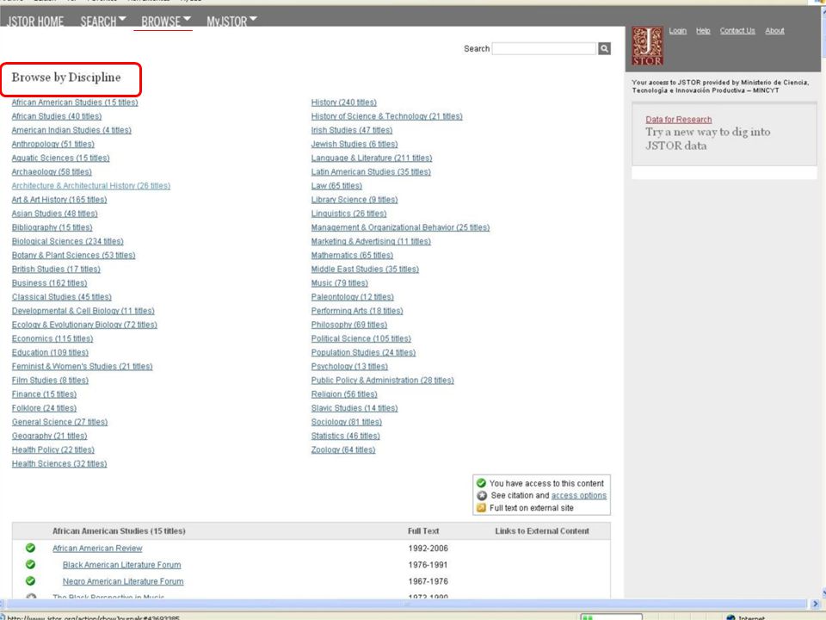Select Art & Art History (165 titles)

[59, 200]
